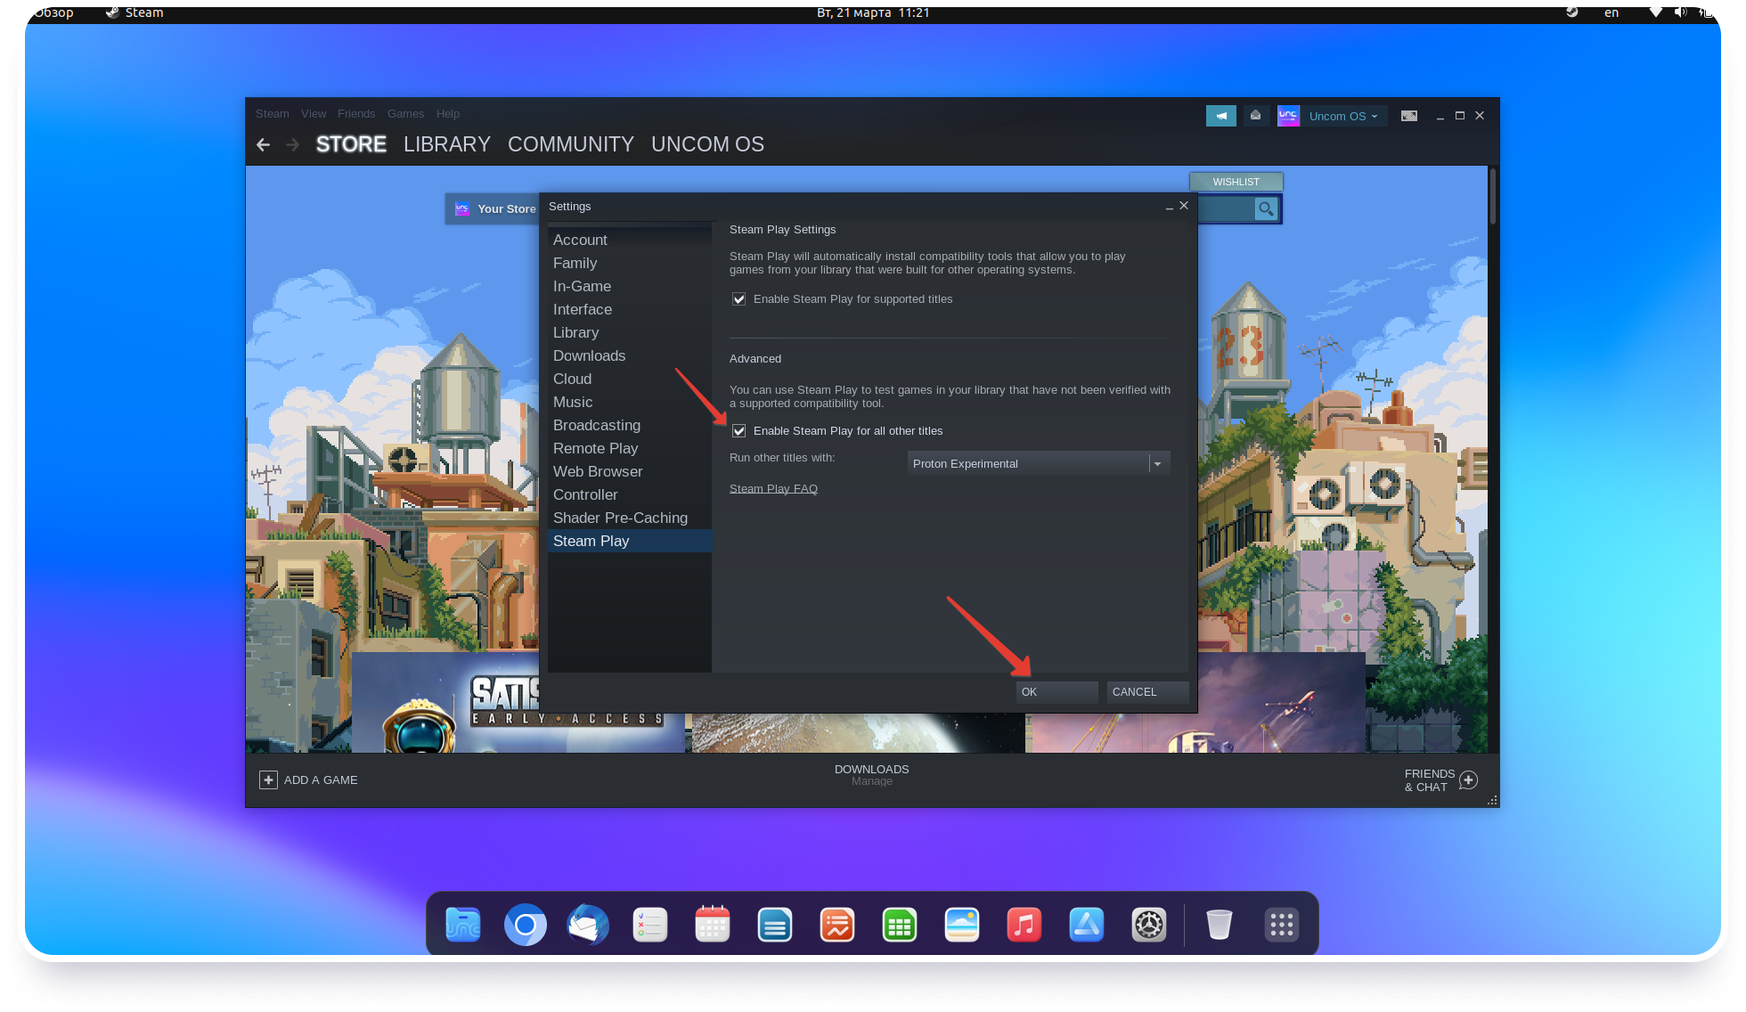The width and height of the screenshot is (1746, 1012).
Task: Switch to the LIBRARY tab
Action: click(x=447, y=144)
